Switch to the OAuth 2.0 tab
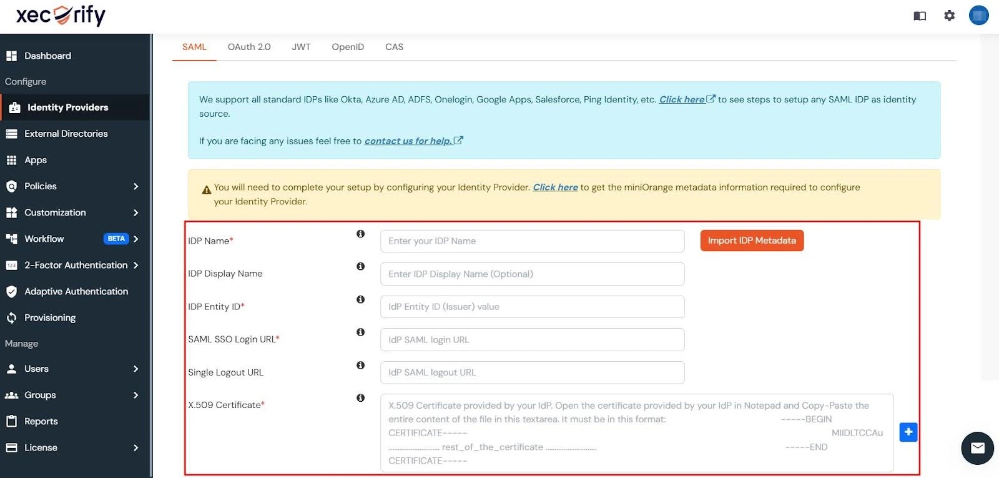Viewport: 999px width, 478px height. click(249, 47)
